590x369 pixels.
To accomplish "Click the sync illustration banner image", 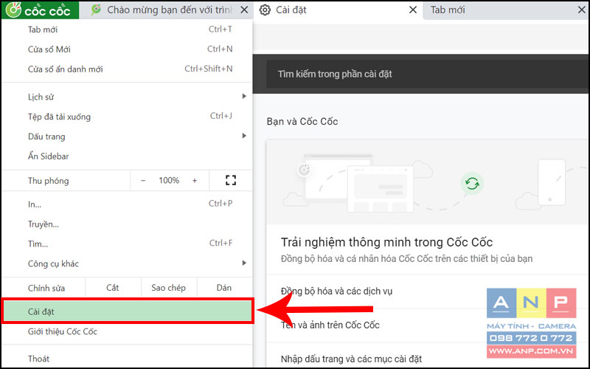I will pyautogui.click(x=428, y=182).
